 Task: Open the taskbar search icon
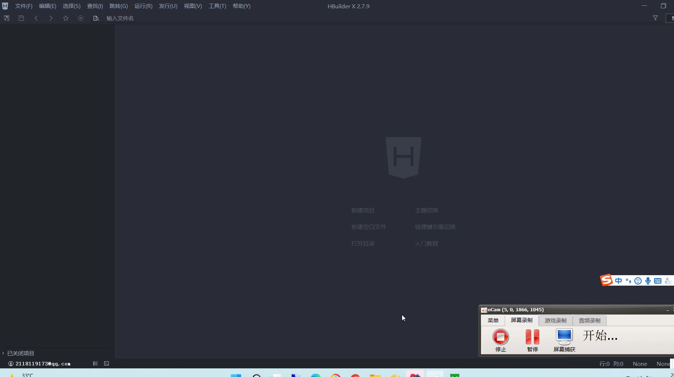(257, 376)
